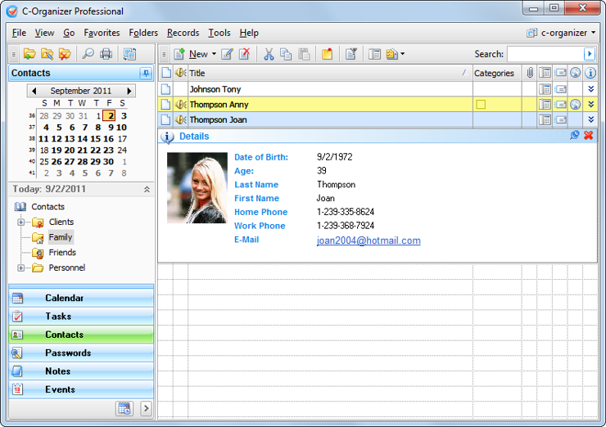Click the calendar clock icon at panel bottom

[x=124, y=408]
